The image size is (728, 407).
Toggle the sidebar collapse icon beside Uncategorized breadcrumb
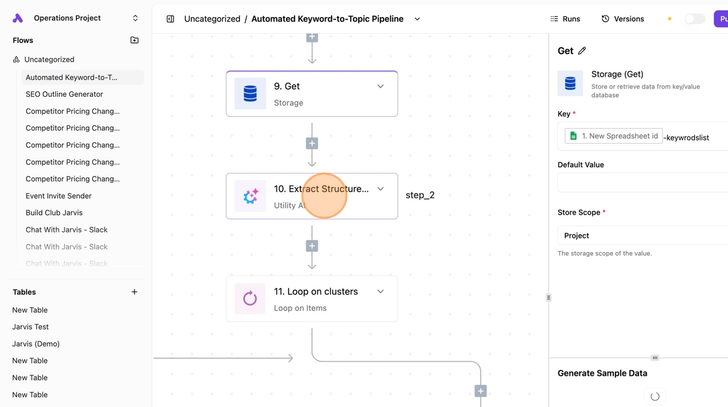[170, 19]
